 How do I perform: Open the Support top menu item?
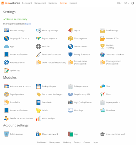(x=73, y=3)
